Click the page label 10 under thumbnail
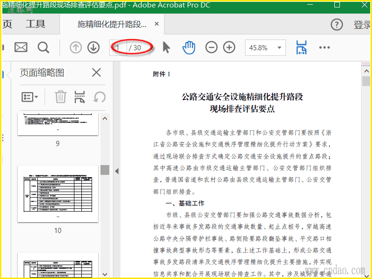Image resolution: width=372 pixels, height=279 pixels. coord(58,230)
